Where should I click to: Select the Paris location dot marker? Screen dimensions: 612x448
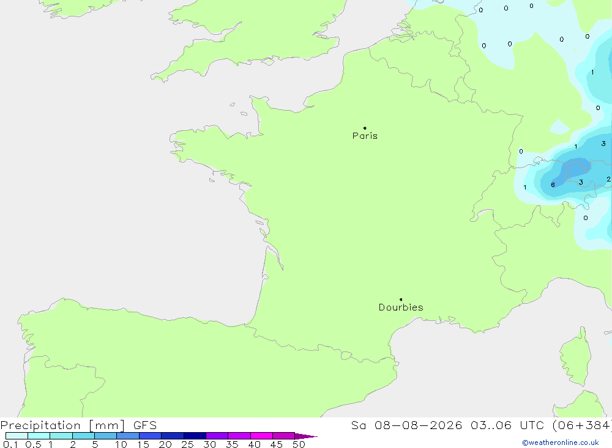click(x=365, y=128)
